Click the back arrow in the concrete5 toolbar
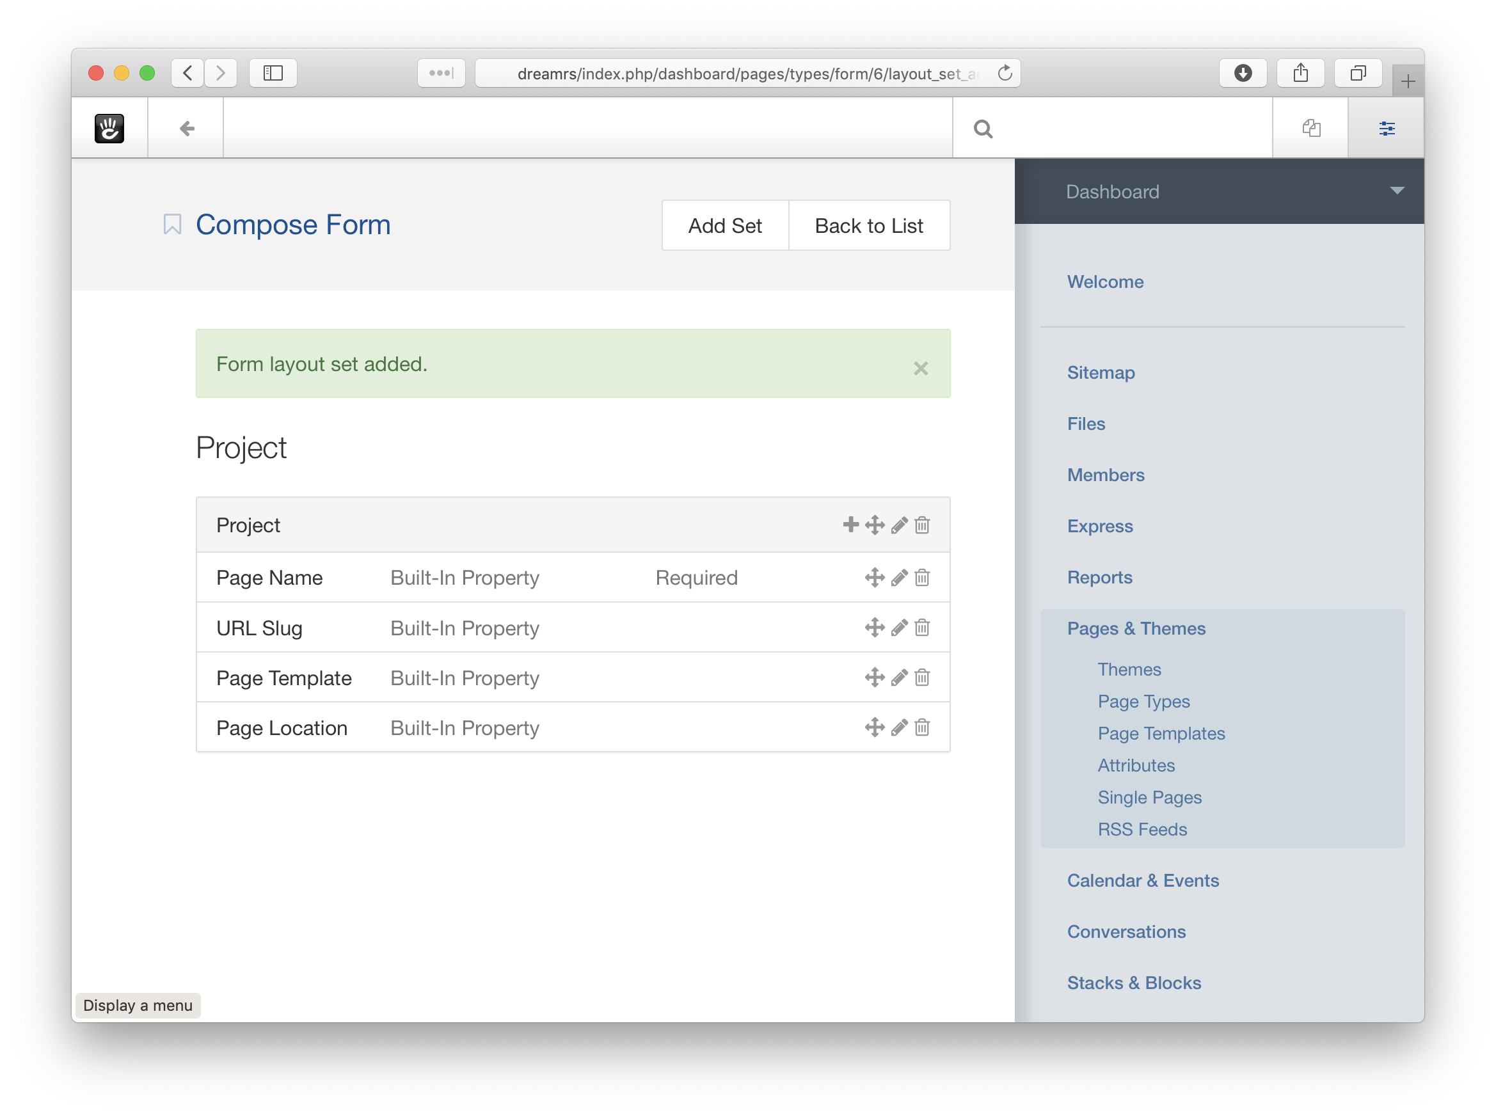Viewport: 1496px width, 1117px height. 187,129
